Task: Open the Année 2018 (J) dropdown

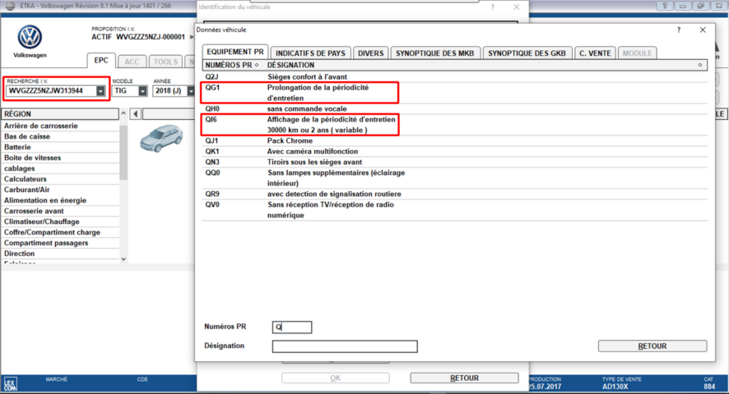Action: (x=191, y=91)
